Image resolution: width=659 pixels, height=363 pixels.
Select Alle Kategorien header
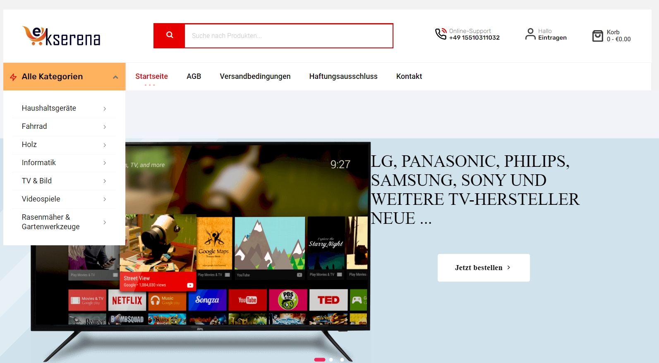click(65, 76)
